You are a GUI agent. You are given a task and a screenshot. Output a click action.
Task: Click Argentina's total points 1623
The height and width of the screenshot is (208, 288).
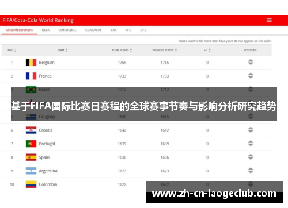(122, 171)
